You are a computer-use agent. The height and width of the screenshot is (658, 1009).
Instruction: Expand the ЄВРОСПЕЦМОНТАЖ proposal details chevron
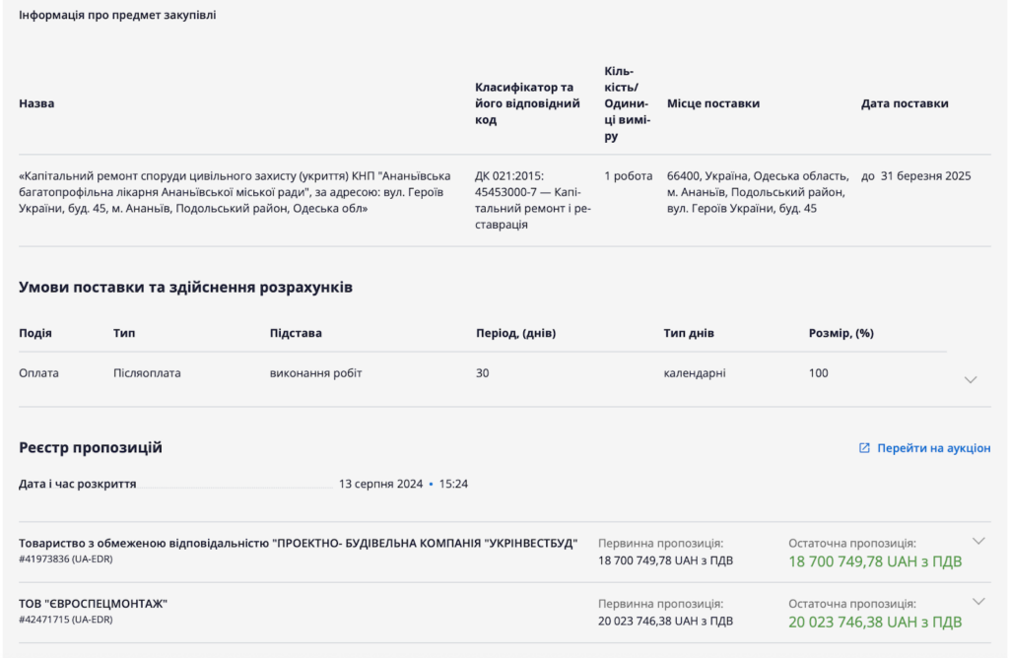pyautogui.click(x=977, y=602)
